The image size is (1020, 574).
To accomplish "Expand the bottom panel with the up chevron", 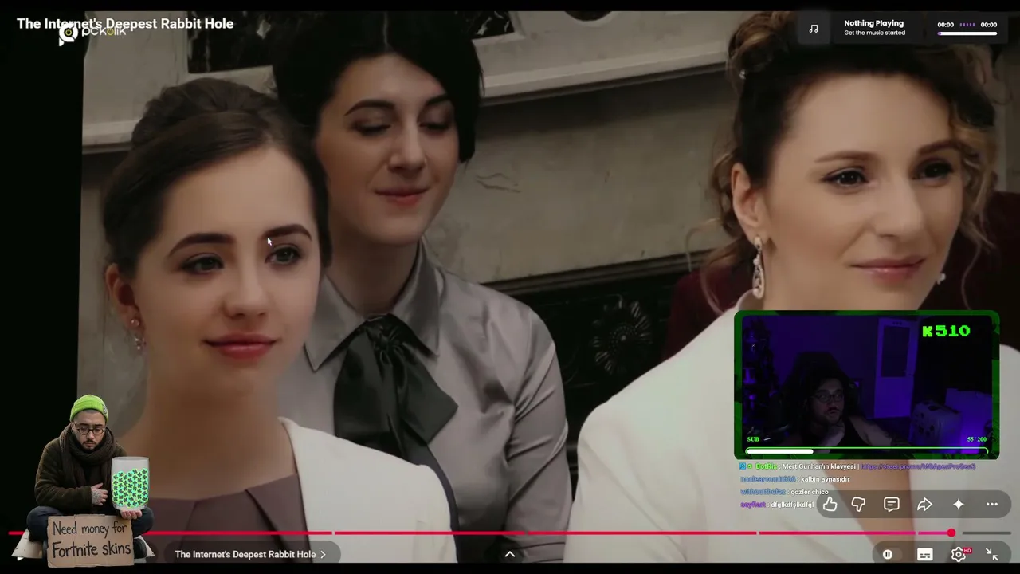I will pyautogui.click(x=510, y=554).
